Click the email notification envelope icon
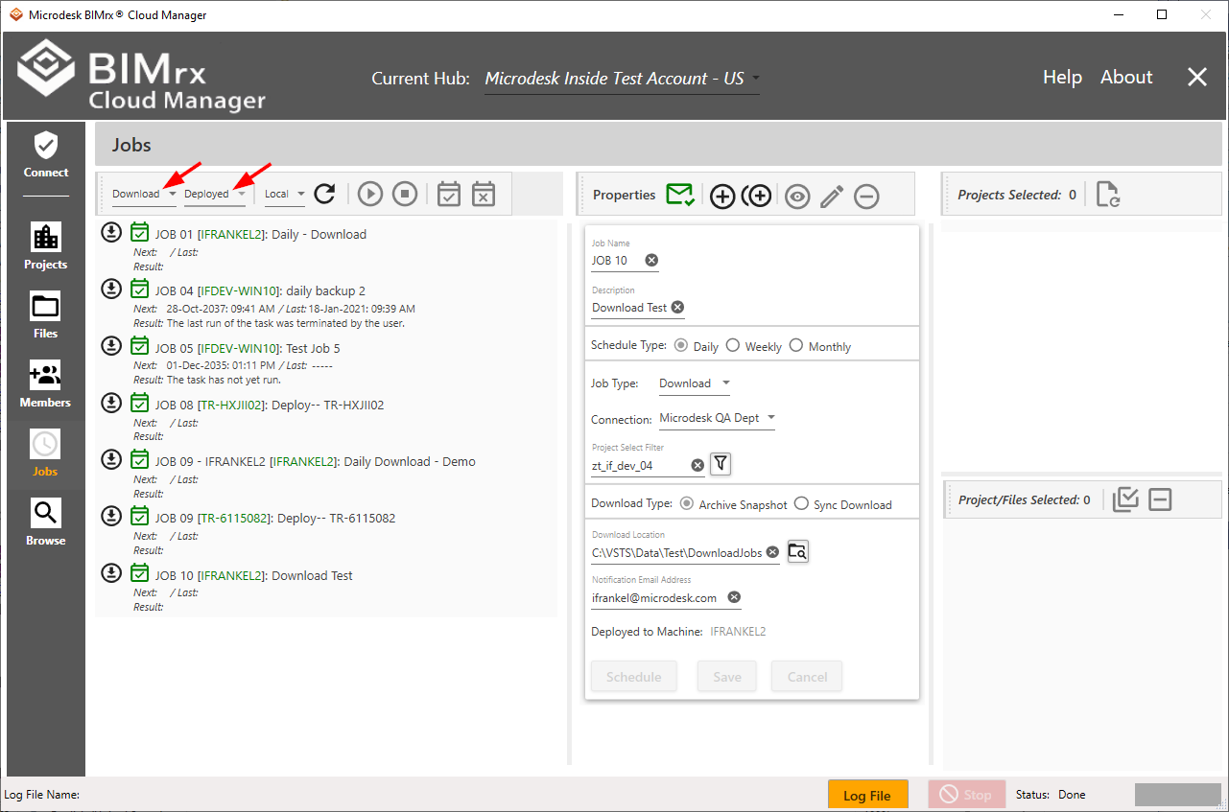 [x=679, y=195]
